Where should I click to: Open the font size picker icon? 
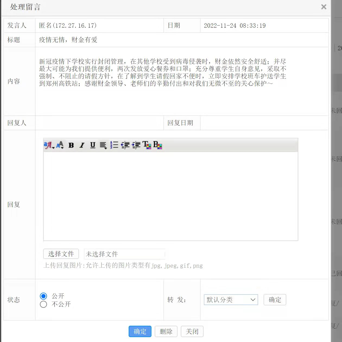pyautogui.click(x=60, y=145)
